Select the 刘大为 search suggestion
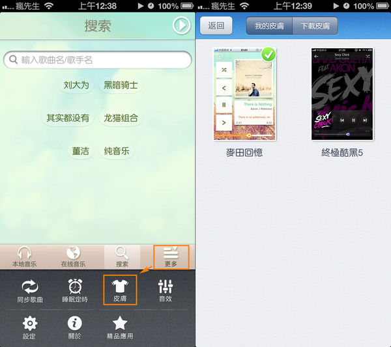 [76, 85]
